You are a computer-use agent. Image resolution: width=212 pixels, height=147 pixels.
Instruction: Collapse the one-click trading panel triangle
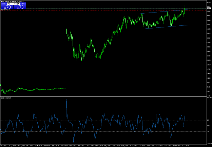click(1, 1)
